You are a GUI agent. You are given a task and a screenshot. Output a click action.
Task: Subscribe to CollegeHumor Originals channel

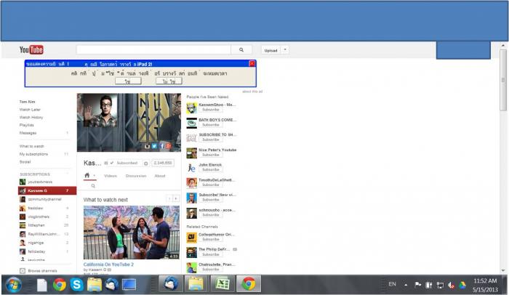211,240
